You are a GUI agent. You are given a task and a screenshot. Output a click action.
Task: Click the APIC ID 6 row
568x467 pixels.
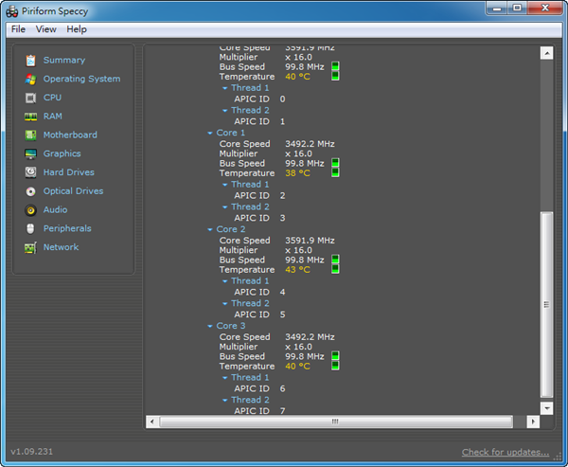click(x=259, y=388)
